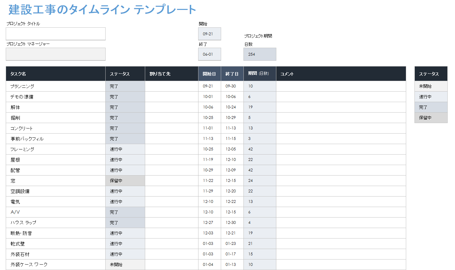Viewport: 455px width, 270px height.
Task: Select the 配管 task cell
Action: [56, 170]
